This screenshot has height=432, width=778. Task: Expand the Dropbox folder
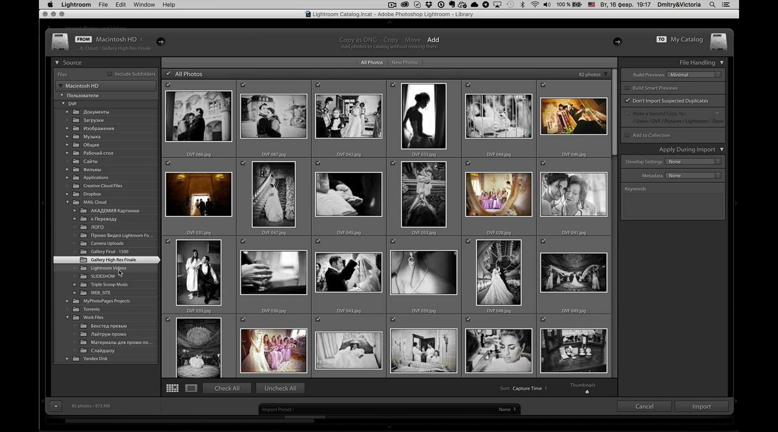pos(68,194)
